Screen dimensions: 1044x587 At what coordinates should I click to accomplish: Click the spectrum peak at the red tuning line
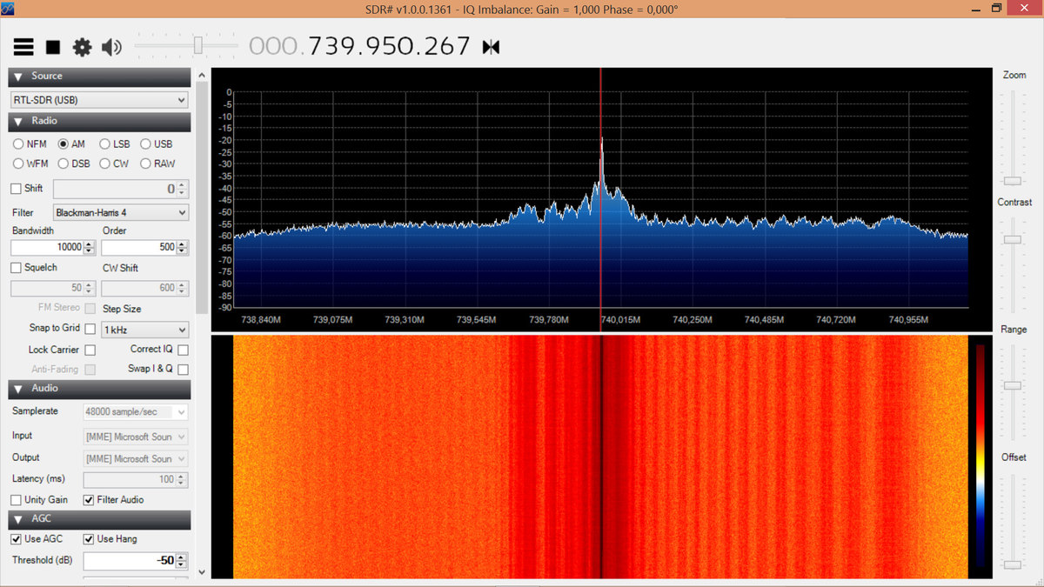pyautogui.click(x=600, y=139)
